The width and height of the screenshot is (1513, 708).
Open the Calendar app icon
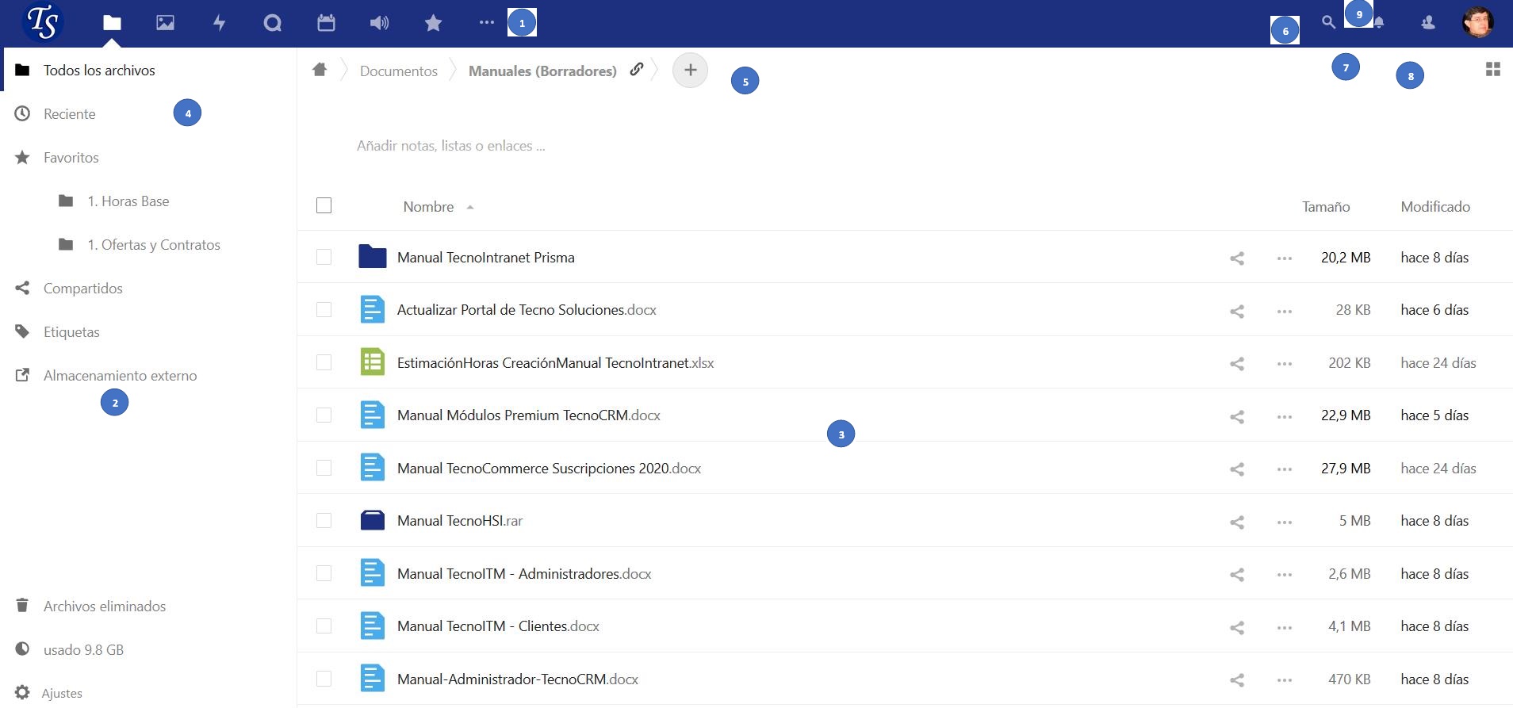click(326, 23)
